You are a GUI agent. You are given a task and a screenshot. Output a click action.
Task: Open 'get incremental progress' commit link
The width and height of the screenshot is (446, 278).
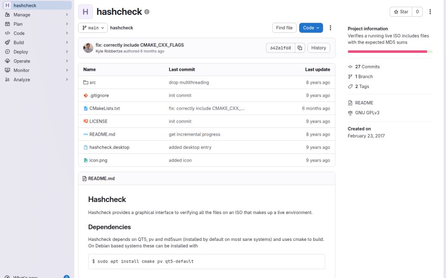point(194,134)
